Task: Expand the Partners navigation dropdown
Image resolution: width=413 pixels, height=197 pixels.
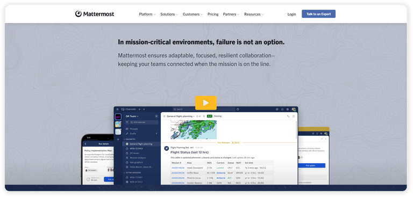Action: click(x=231, y=14)
